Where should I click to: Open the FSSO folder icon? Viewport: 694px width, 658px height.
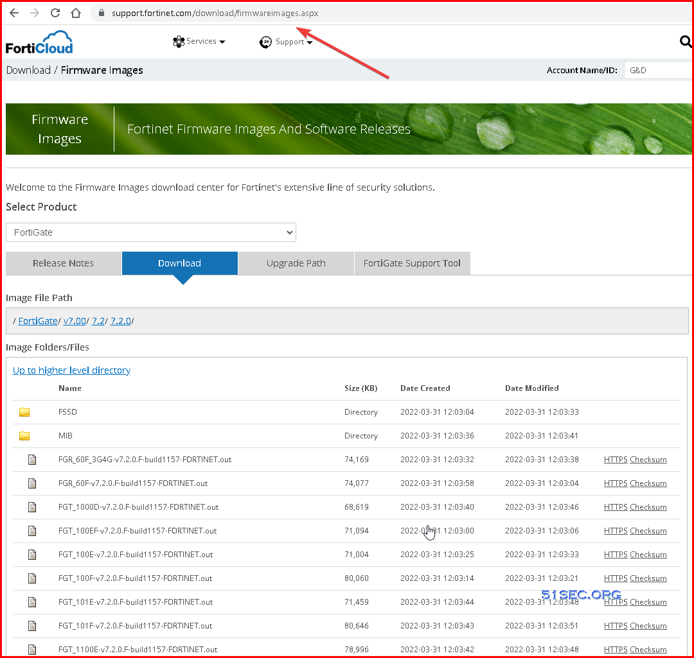tap(24, 412)
